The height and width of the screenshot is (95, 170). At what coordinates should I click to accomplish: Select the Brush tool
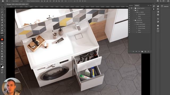point(2,28)
